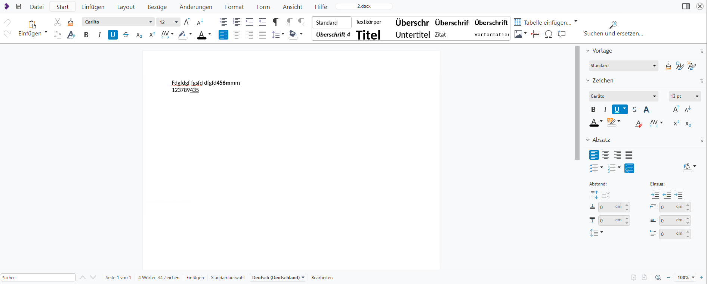Apply font color in top toolbar
Image resolution: width=707 pixels, height=284 pixels.
(x=202, y=35)
